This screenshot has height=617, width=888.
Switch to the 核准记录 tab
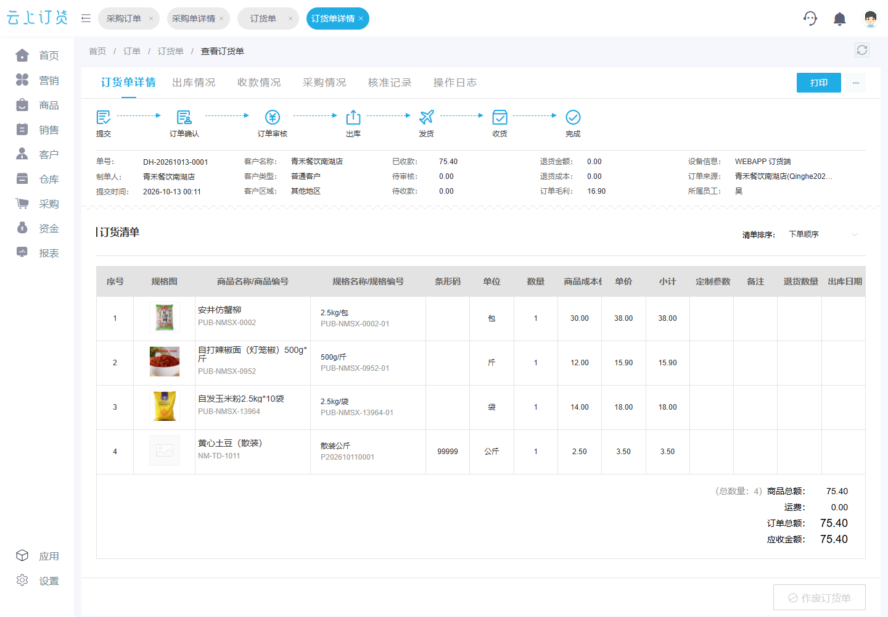[x=390, y=83]
